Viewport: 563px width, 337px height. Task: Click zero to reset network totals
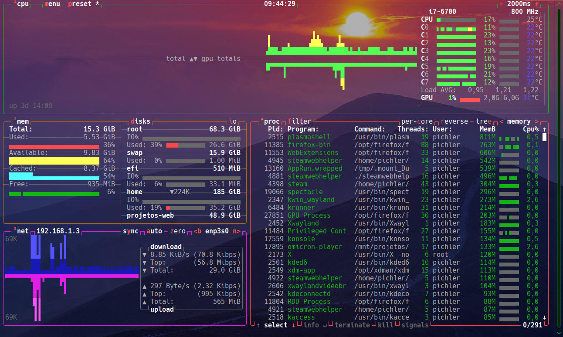pyautogui.click(x=178, y=231)
